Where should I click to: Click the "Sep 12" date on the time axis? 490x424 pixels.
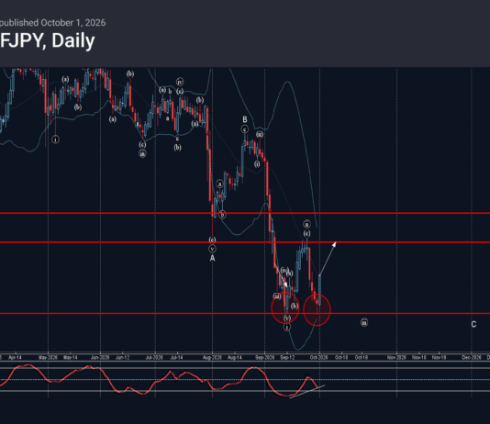point(287,357)
